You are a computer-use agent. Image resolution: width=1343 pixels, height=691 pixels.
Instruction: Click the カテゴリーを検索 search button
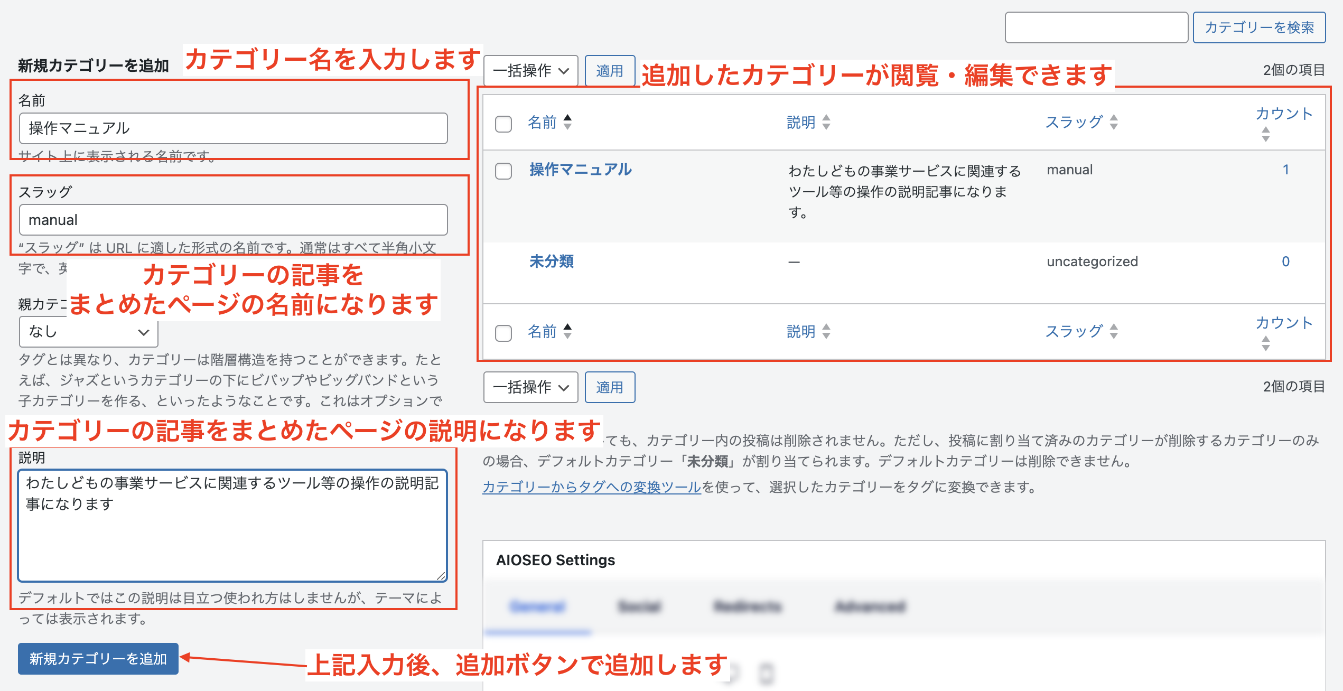1258,27
